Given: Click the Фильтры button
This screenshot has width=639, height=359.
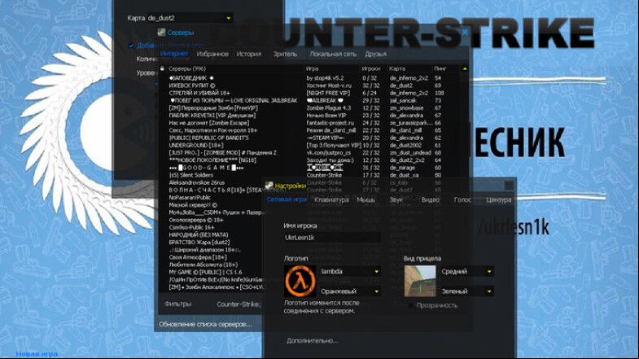Looking at the screenshot, I should click(177, 304).
